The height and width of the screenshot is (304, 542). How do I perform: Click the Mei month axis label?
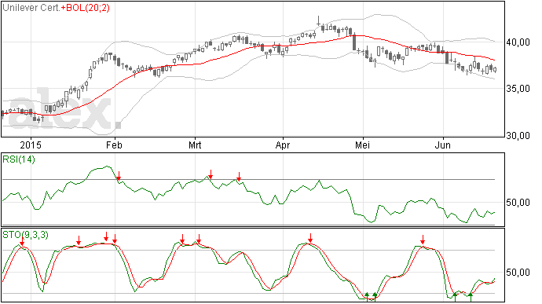(363, 145)
